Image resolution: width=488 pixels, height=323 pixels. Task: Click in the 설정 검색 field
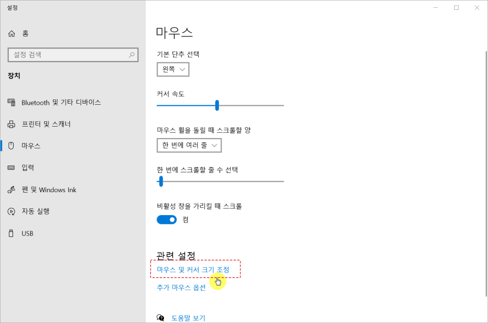pyautogui.click(x=73, y=55)
